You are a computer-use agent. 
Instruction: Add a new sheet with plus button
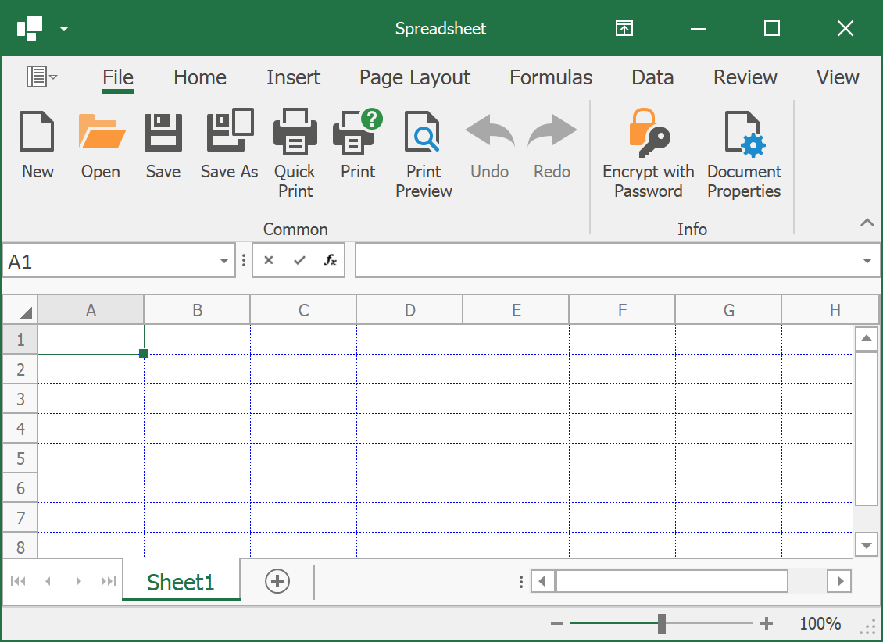[x=277, y=581]
